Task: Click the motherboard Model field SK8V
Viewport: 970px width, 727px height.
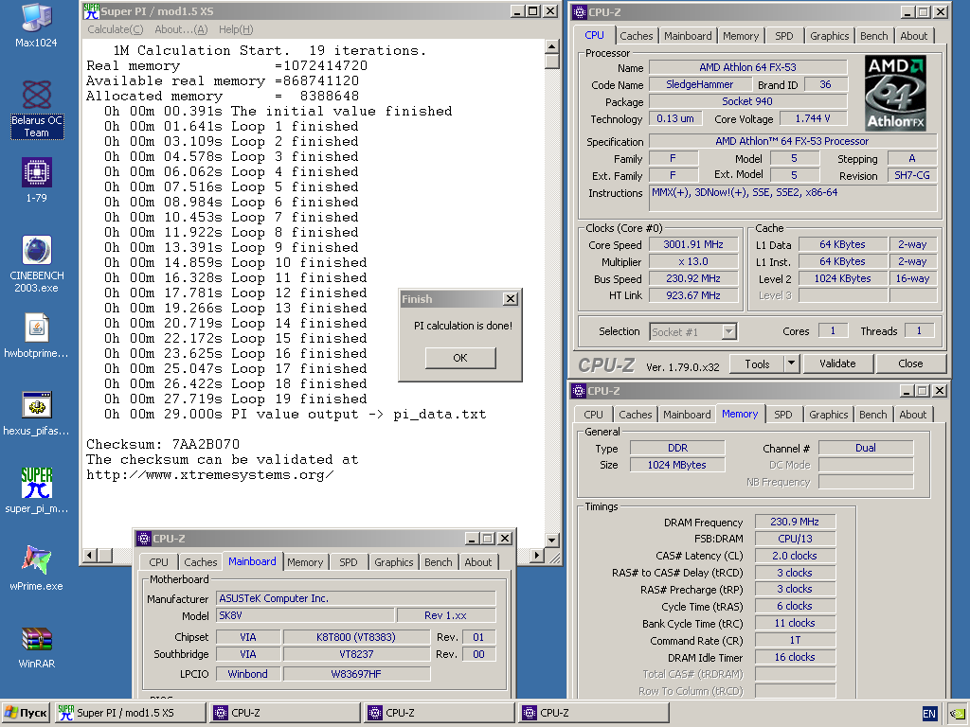Action: (x=305, y=615)
